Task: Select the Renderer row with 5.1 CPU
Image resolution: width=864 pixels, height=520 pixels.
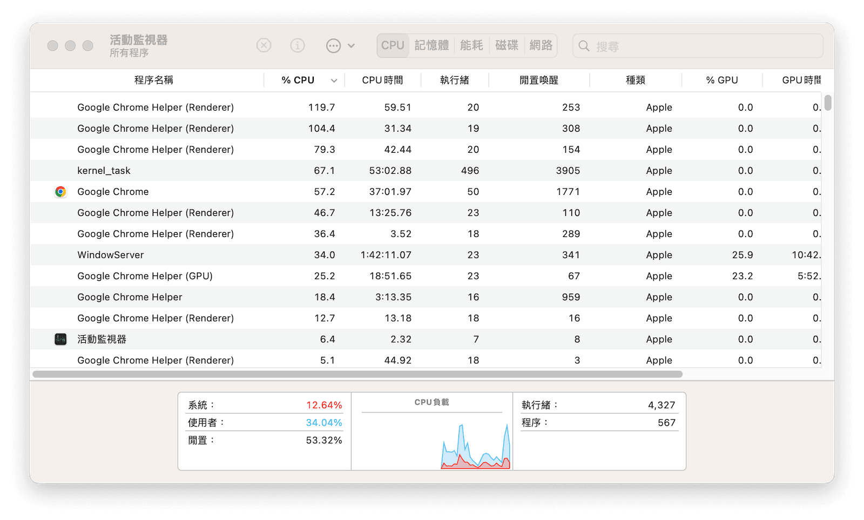Action: point(426,360)
